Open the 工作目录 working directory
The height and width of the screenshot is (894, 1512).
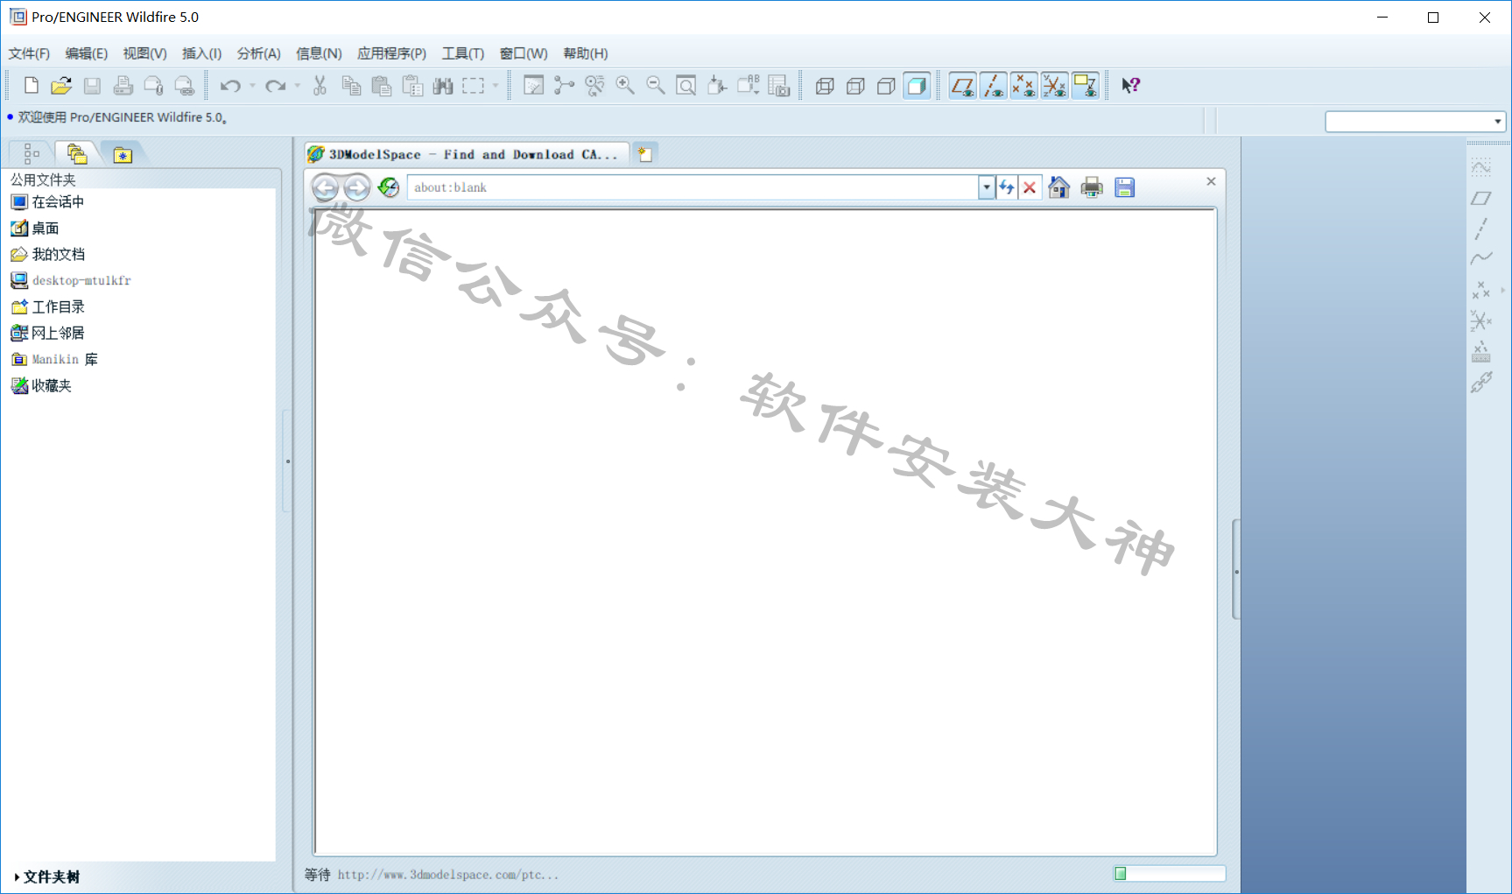click(x=48, y=307)
